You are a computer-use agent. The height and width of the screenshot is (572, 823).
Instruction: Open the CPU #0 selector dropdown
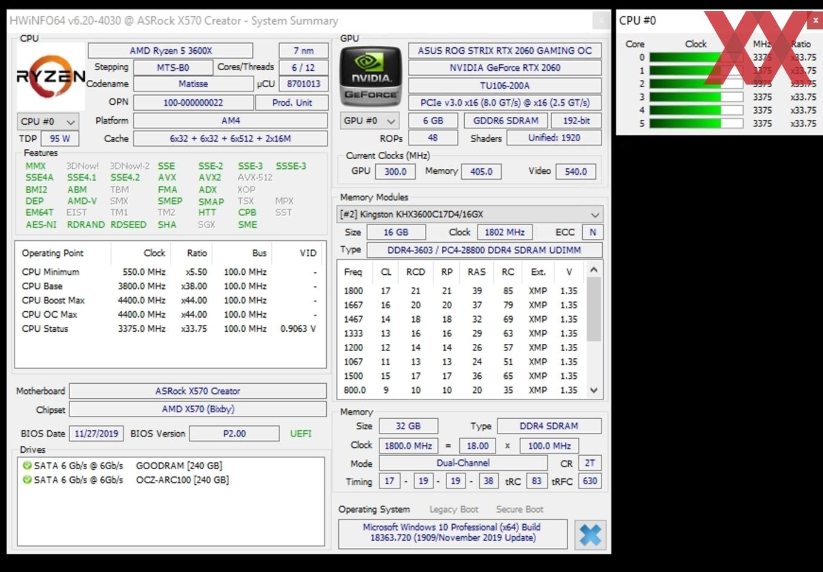point(48,121)
